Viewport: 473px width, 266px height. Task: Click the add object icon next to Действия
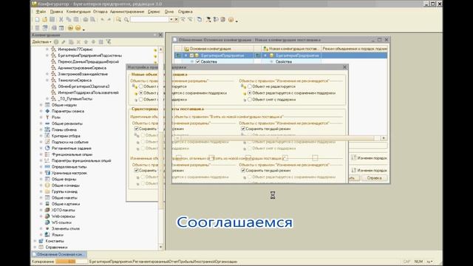tap(56, 42)
